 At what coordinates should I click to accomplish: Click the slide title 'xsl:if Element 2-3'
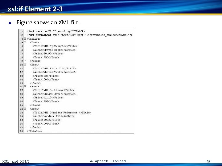pyautogui.click(x=35, y=9)
